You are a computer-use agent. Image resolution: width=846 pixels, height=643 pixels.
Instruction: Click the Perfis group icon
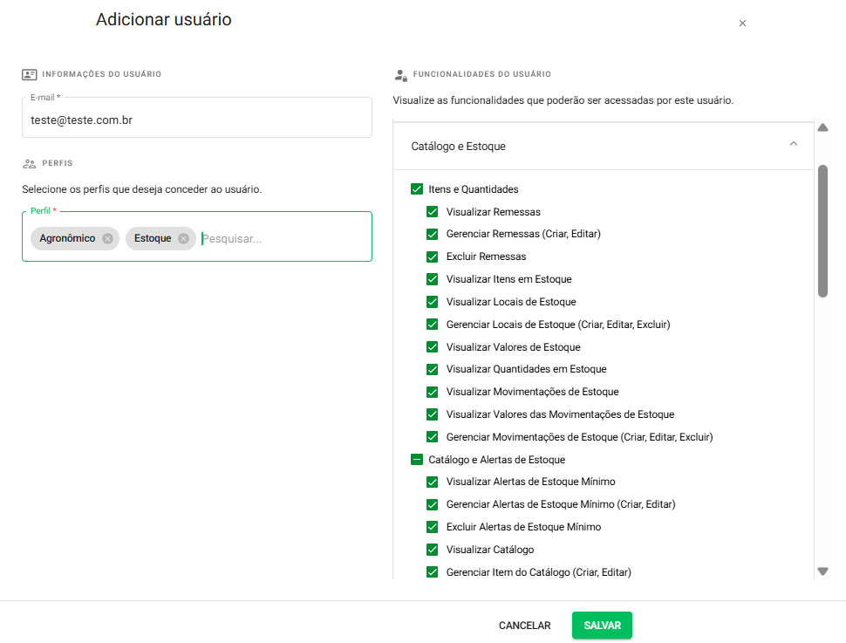[30, 163]
